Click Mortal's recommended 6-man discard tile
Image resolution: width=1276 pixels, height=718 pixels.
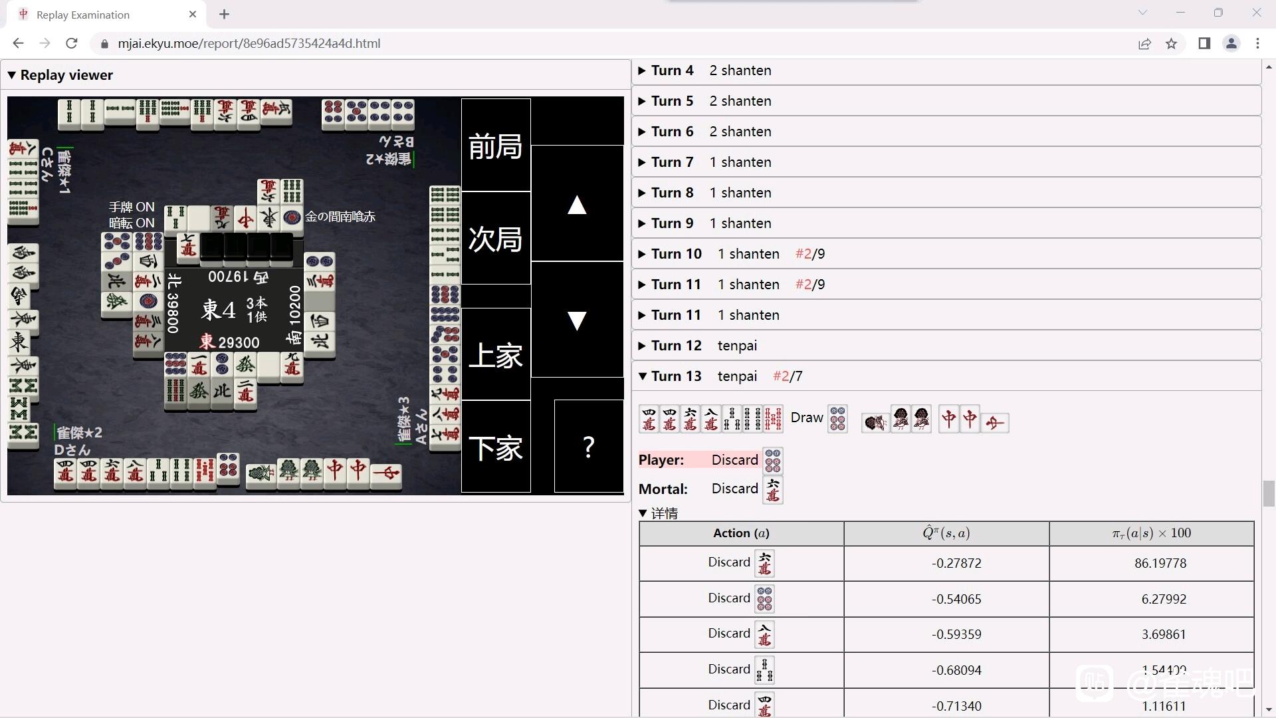click(x=773, y=489)
